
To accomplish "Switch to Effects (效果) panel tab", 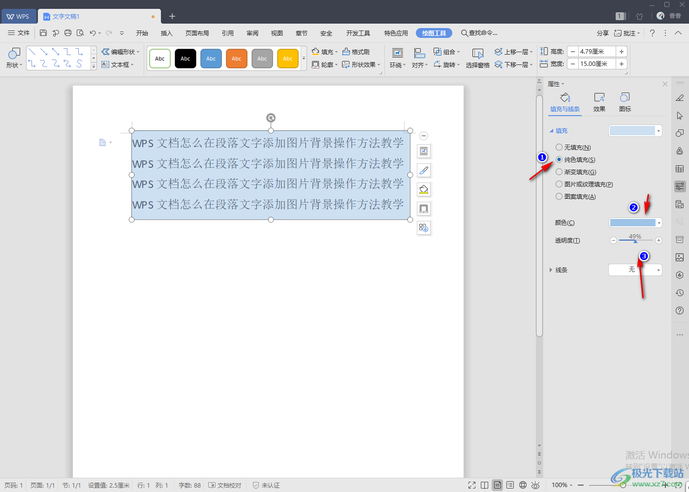I will point(599,102).
